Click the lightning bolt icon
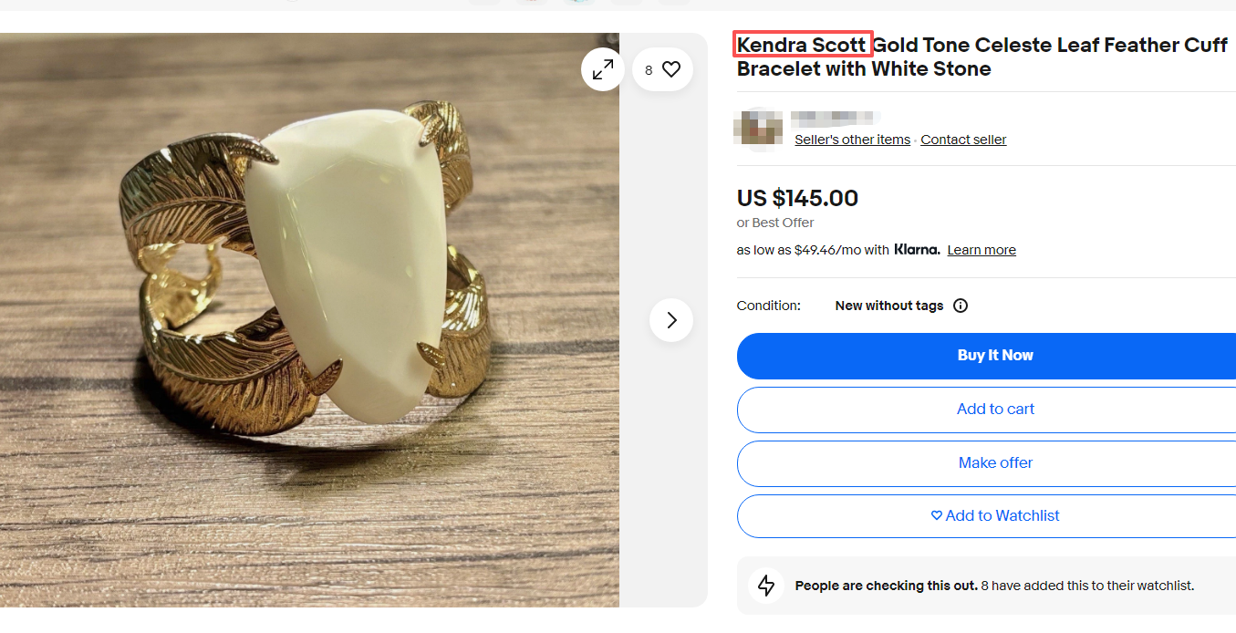The width and height of the screenshot is (1236, 633). click(766, 586)
